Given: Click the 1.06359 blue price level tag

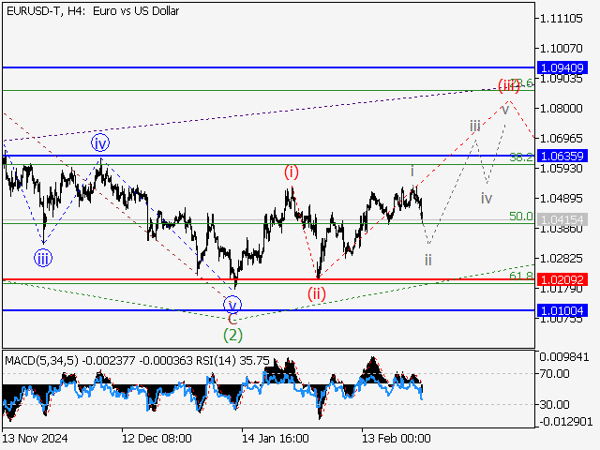Looking at the screenshot, I should (x=562, y=156).
